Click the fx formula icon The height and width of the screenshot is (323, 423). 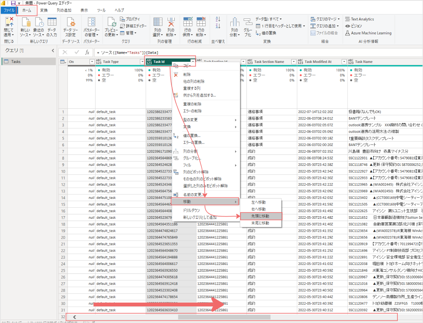[x=87, y=52]
